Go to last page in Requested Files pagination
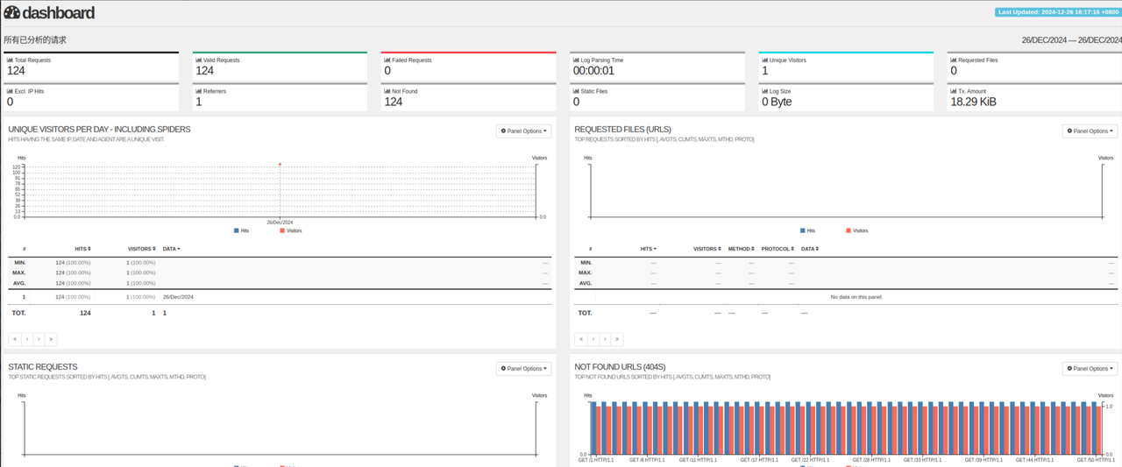 618,339
